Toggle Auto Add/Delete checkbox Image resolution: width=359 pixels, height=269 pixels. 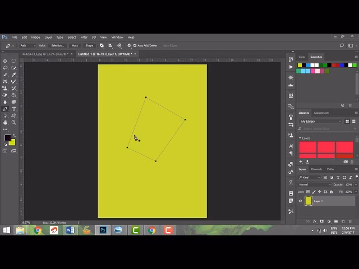pyautogui.click(x=135, y=45)
